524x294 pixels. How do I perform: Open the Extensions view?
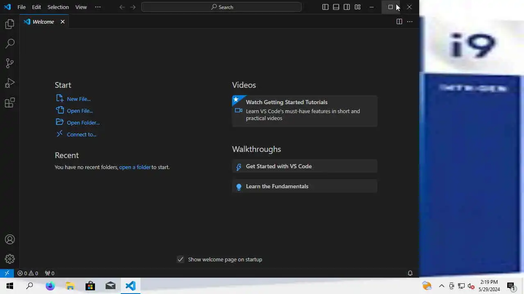point(10,102)
